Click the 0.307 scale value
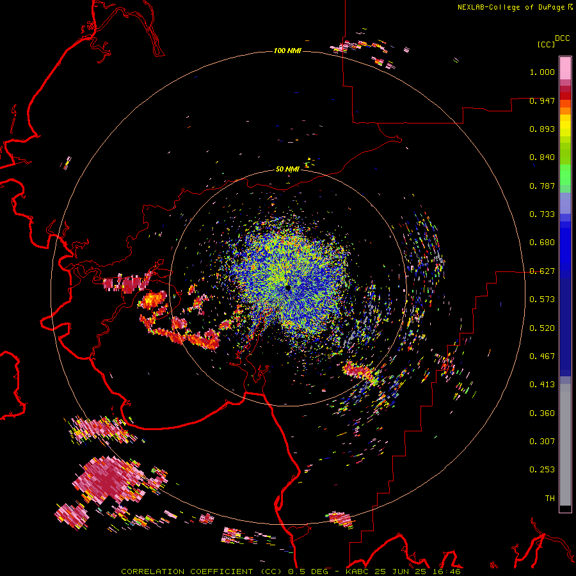Screen dimensions: 576x576 (542, 442)
